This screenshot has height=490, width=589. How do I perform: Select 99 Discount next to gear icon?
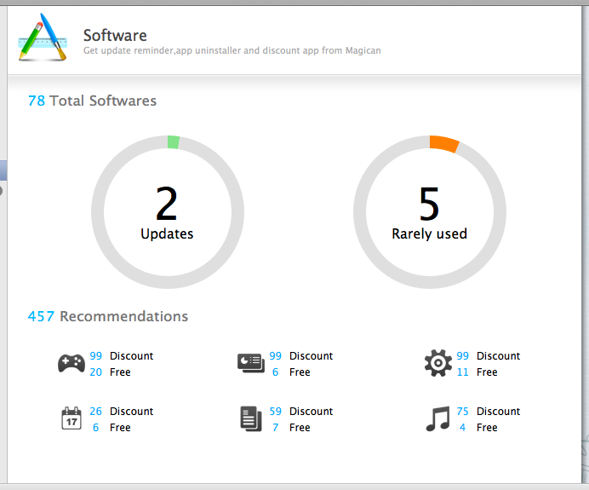tap(489, 355)
